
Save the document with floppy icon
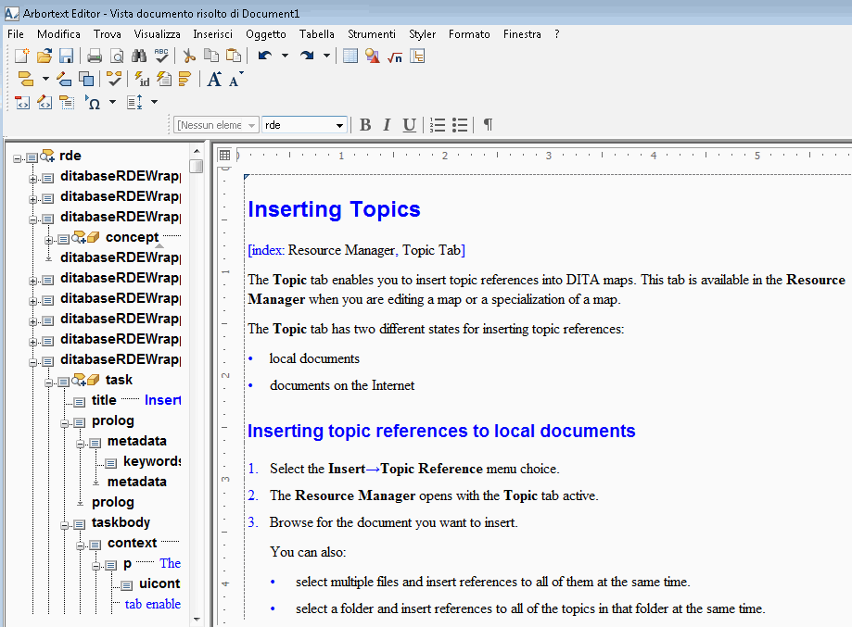click(67, 56)
